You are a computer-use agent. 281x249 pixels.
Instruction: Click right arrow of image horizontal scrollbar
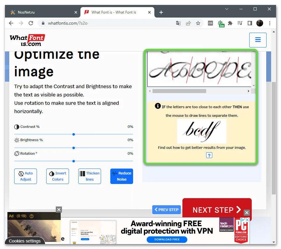pyautogui.click(x=248, y=91)
